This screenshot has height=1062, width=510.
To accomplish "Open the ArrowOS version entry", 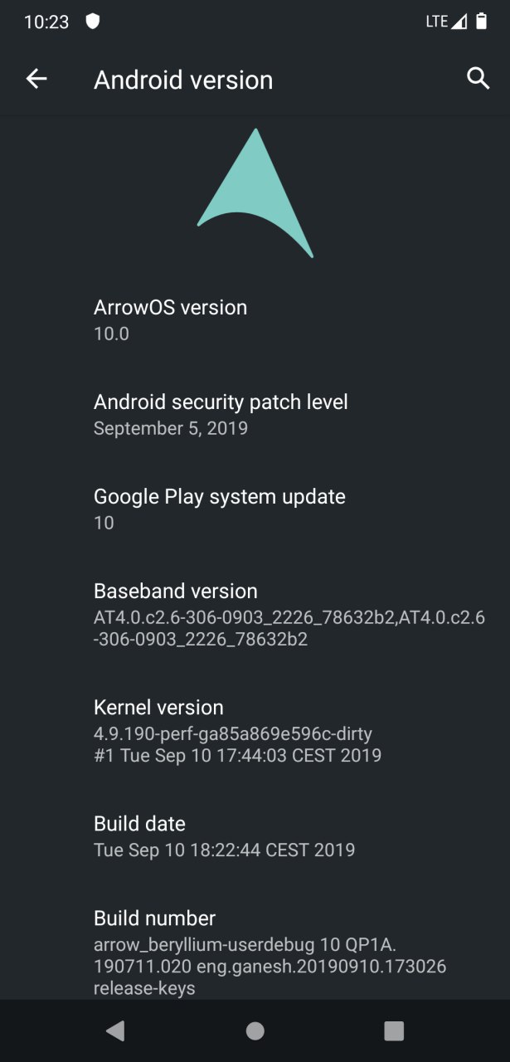I will point(255,320).
